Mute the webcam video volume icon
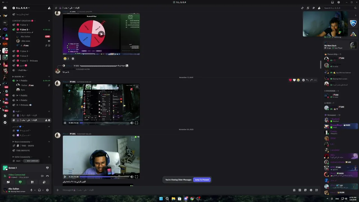Image resolution: width=359 pixels, height=202 pixels. (x=132, y=177)
